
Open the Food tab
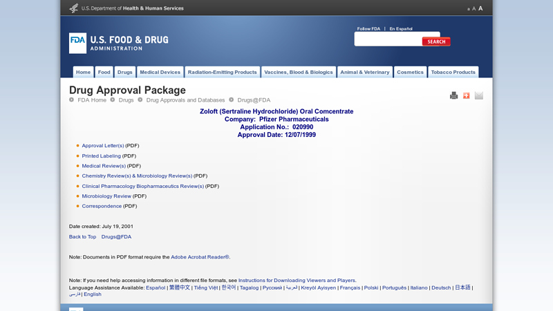[104, 72]
